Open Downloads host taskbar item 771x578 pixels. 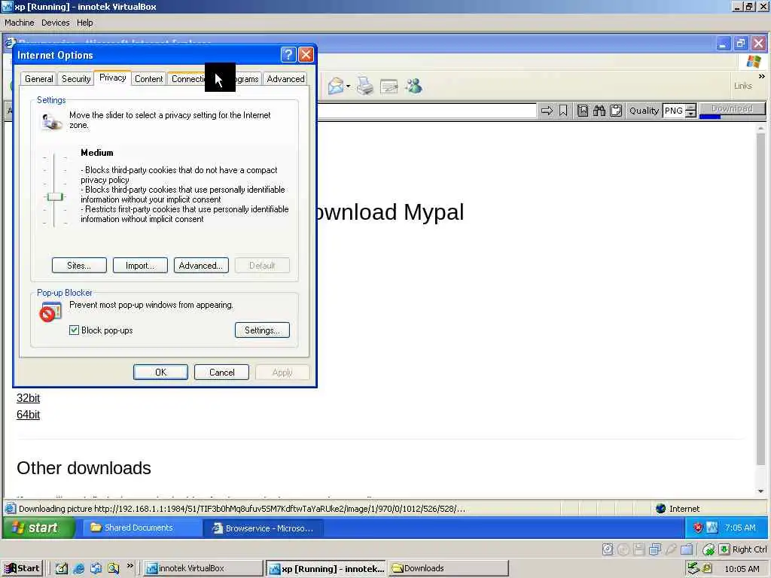pos(449,568)
